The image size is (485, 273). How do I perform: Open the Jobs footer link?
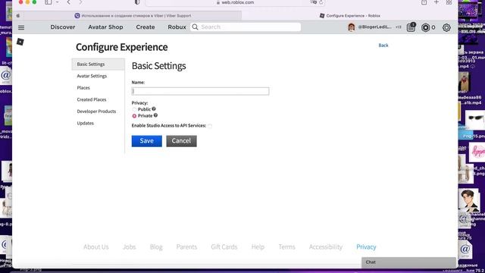(130, 246)
